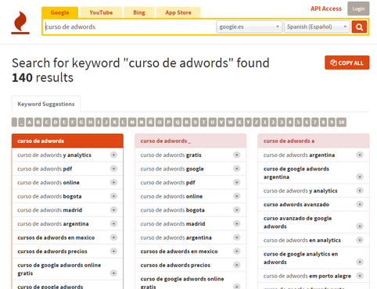Add 'curso de adwords madrid' in first column

click(113, 210)
